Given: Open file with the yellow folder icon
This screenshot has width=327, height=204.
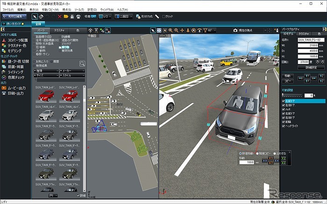Looking at the screenshot, I should pyautogui.click(x=66, y=17).
